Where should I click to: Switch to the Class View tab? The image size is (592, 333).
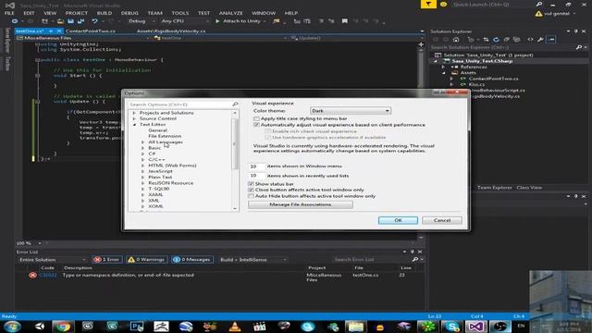pos(529,188)
